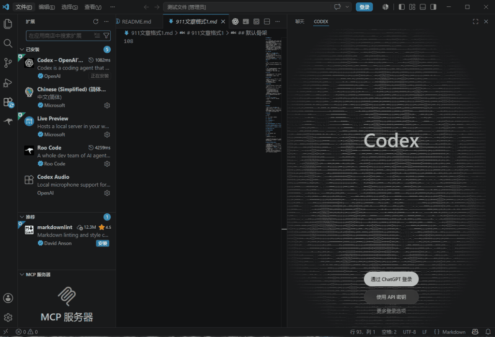Click the Copilot status icon in status bar
495x337 pixels.
[475, 332]
